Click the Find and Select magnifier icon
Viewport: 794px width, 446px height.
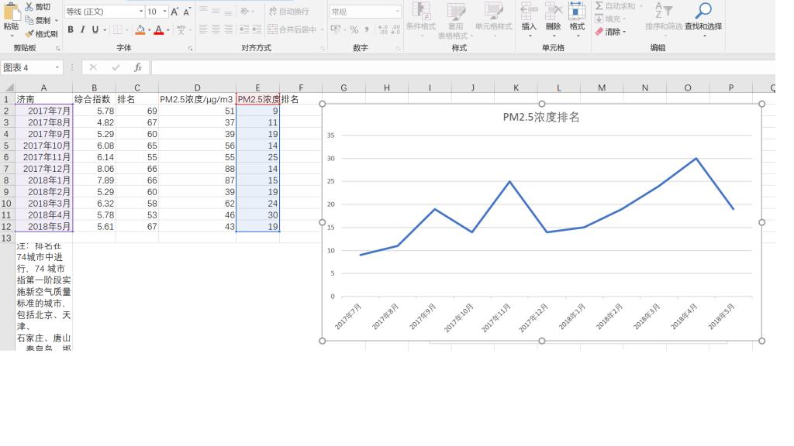[703, 11]
